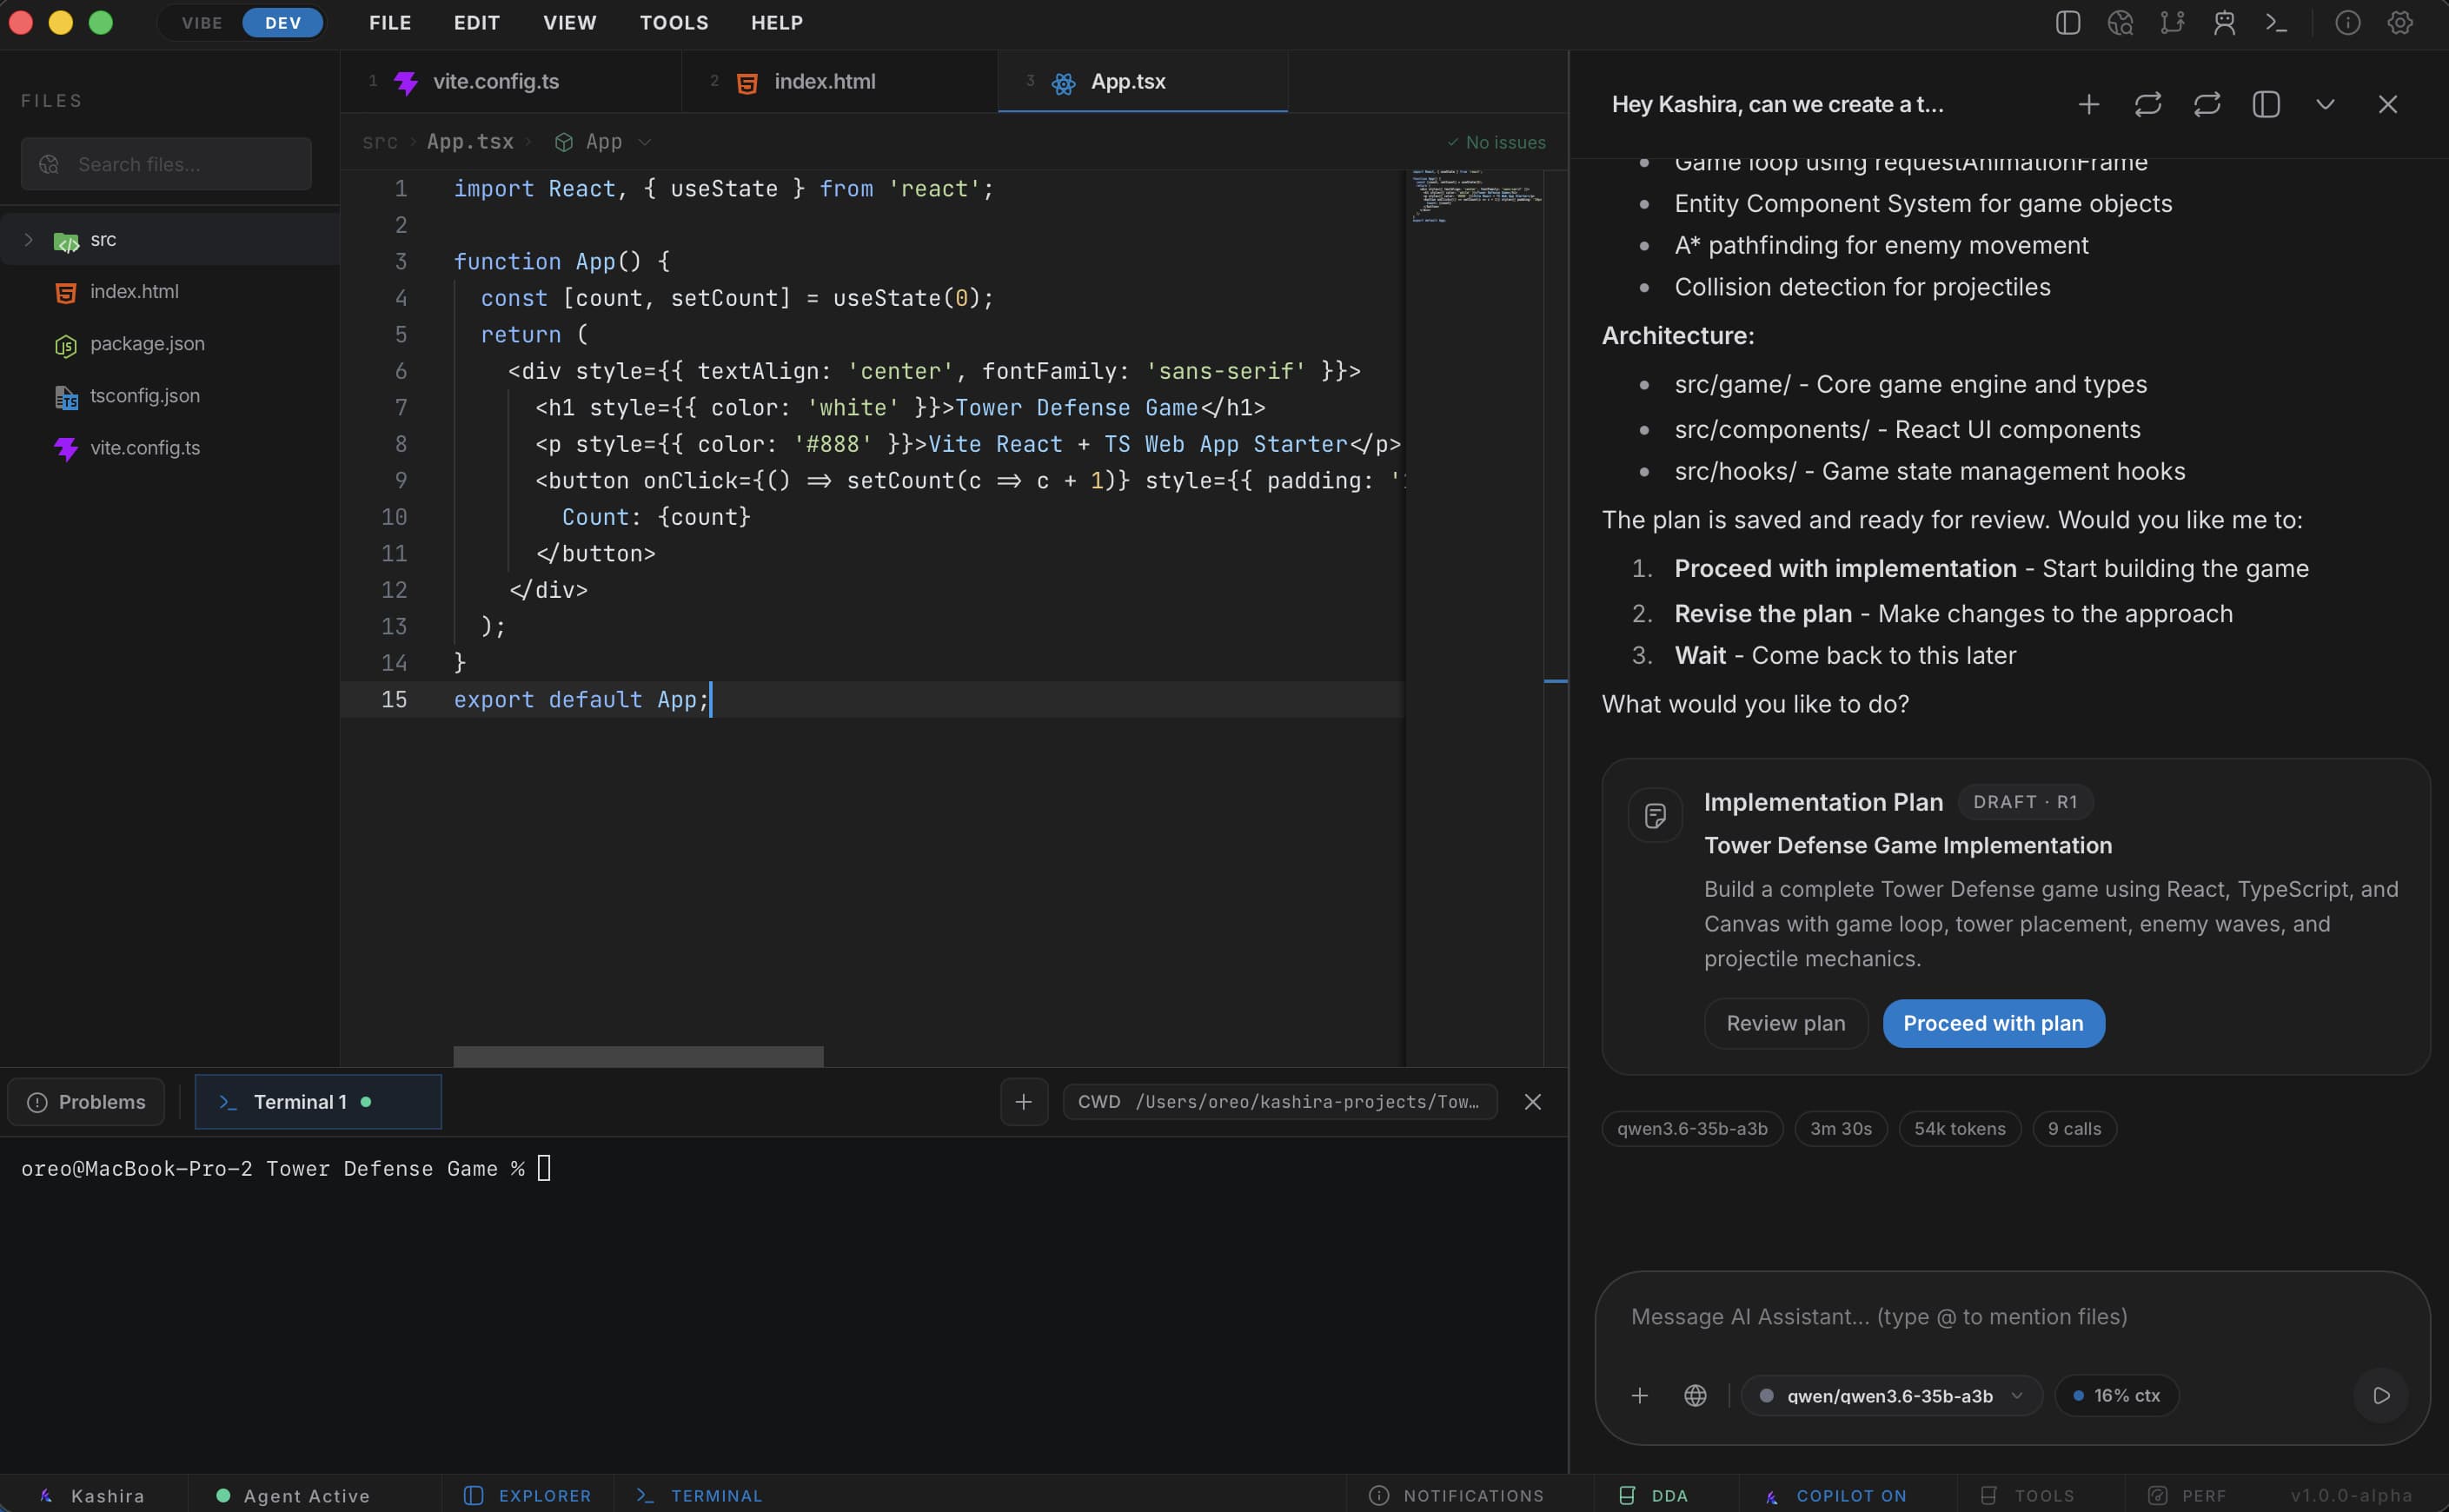Image resolution: width=2449 pixels, height=1512 pixels.
Task: Switch to DEV mode
Action: coord(283,22)
